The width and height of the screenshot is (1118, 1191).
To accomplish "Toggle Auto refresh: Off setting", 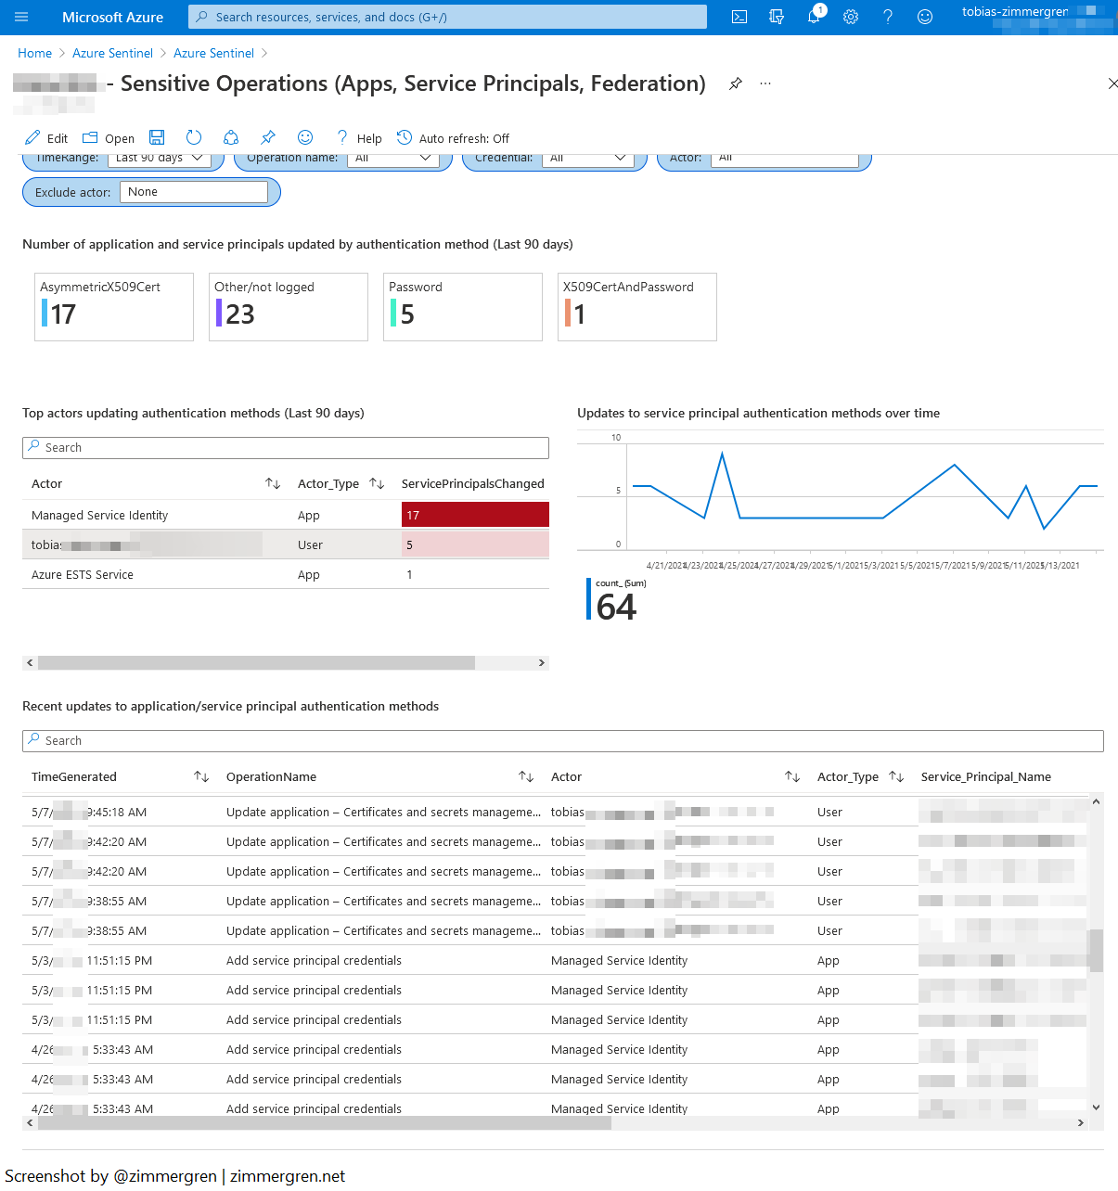I will (x=454, y=138).
